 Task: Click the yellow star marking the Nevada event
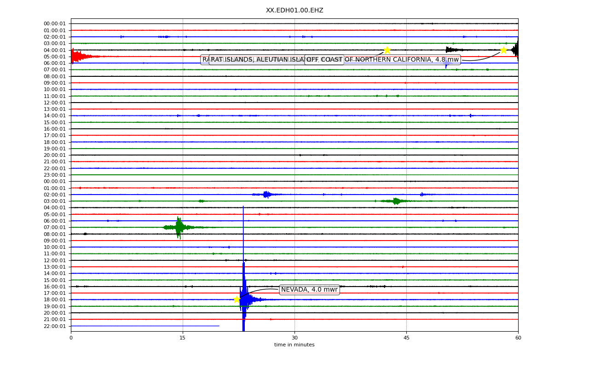point(237,299)
